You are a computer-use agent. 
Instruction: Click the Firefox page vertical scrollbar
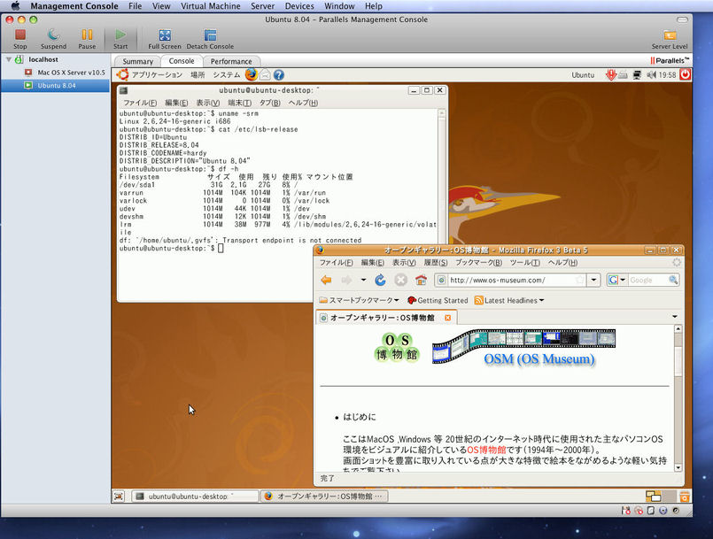(x=678, y=398)
